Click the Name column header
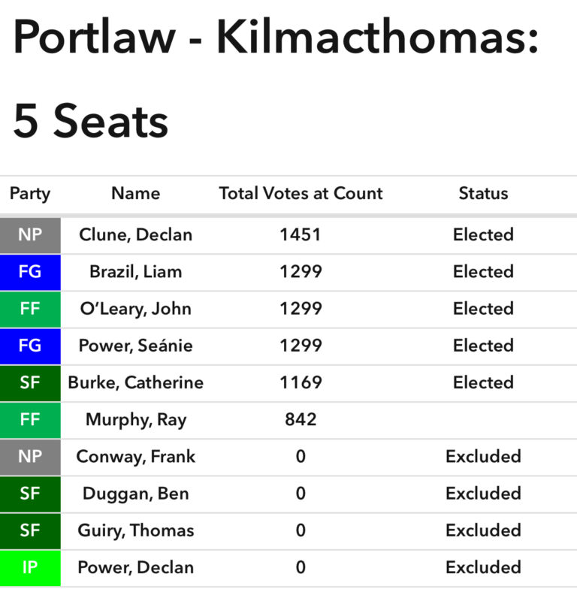Screen dimensions: 577x592 (x=135, y=194)
